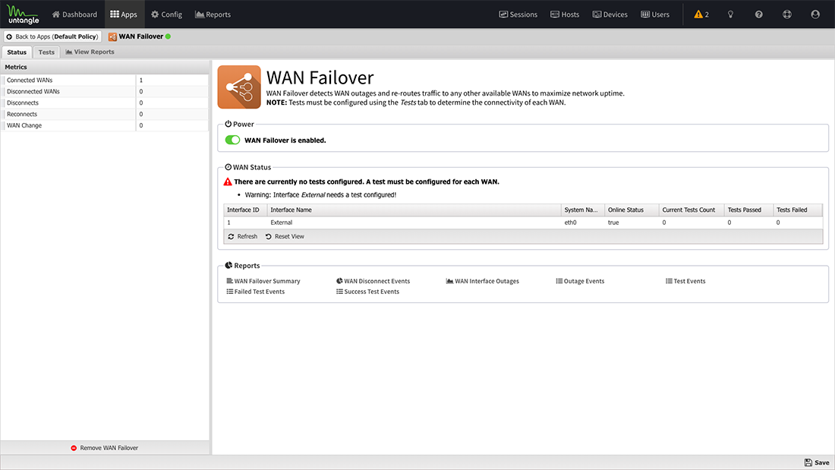Toggle the WAN Failover power switch
This screenshot has width=835, height=470.
(233, 140)
